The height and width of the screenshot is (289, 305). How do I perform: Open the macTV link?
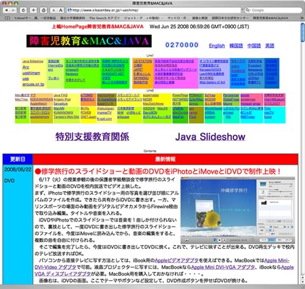pos(269,113)
